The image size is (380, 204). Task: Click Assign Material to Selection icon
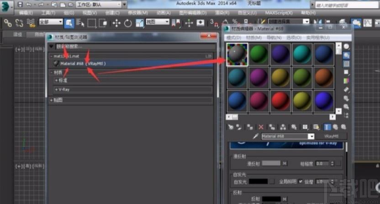point(250,127)
